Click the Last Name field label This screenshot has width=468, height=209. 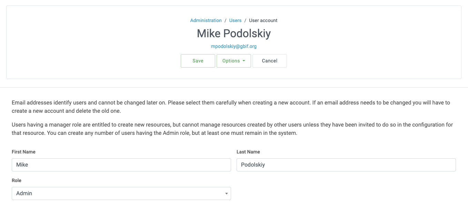click(x=248, y=152)
